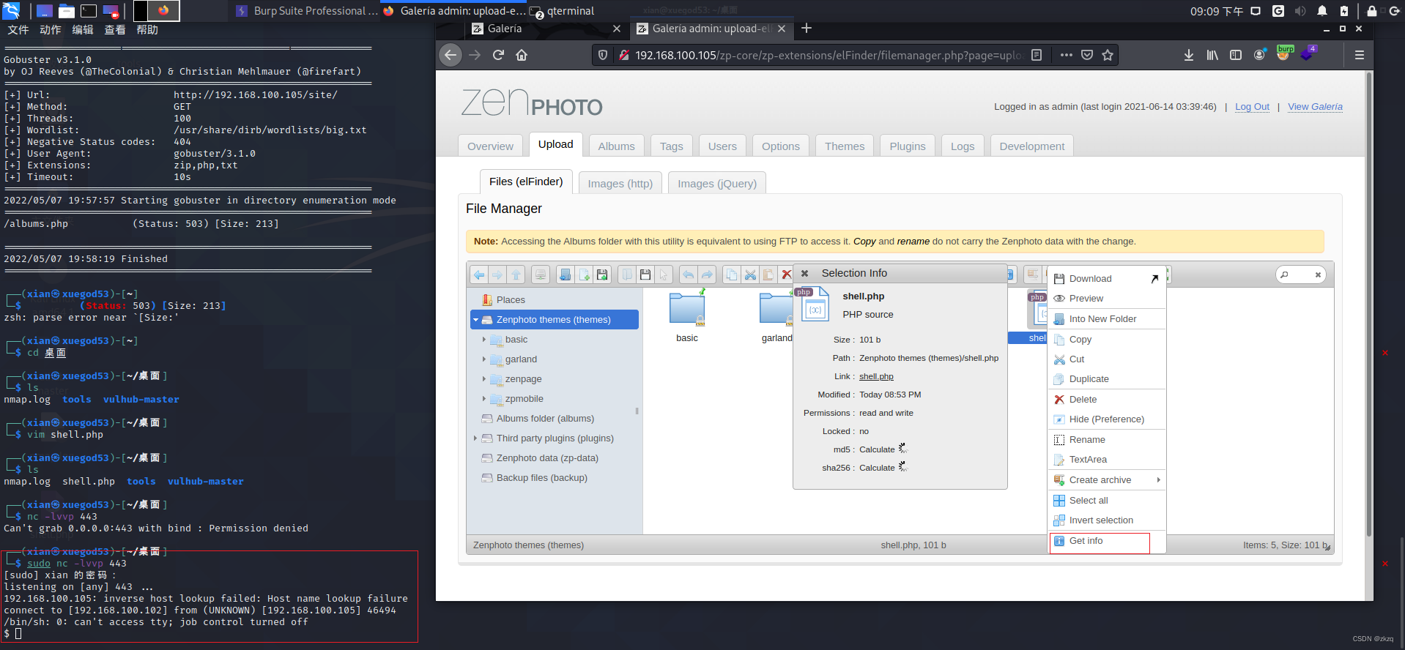Click the mount network volume toolbar icon
Screen dimensions: 1405x650
coord(541,274)
